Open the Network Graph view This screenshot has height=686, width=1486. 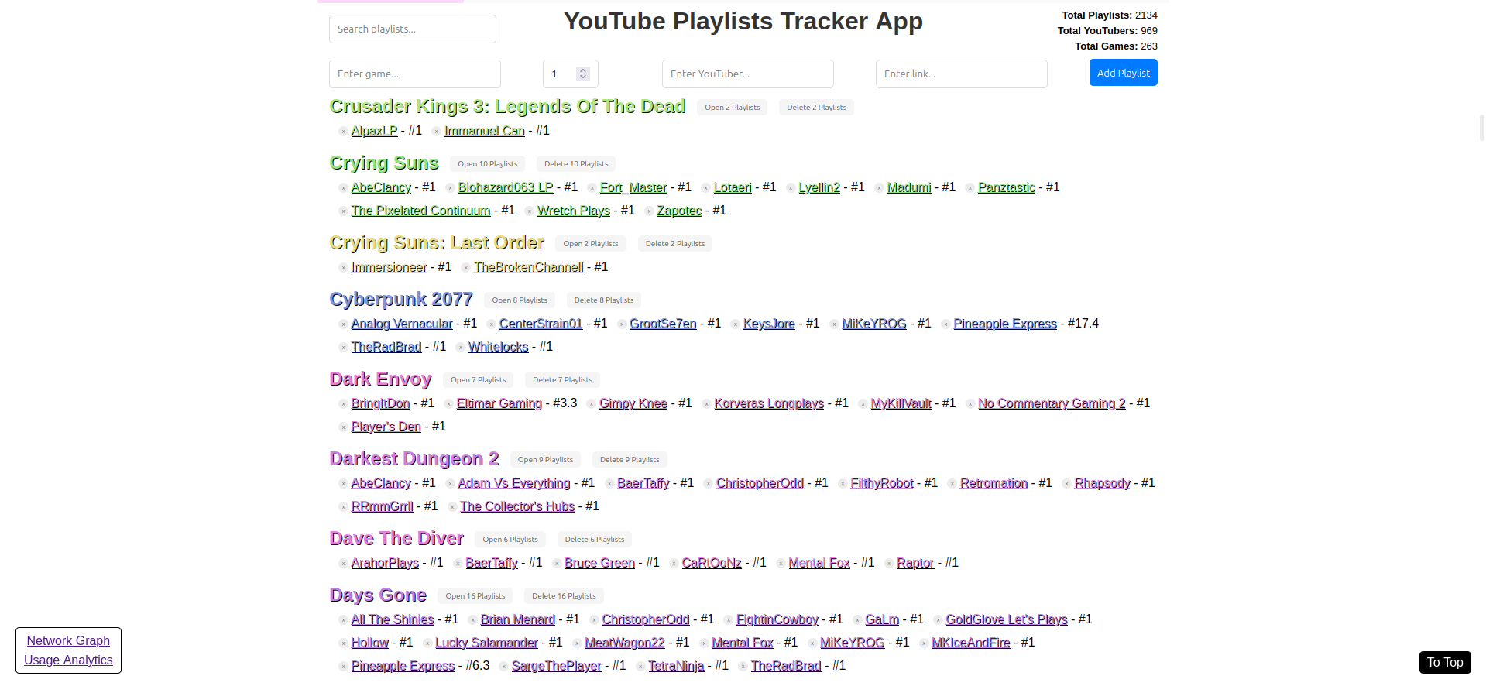coord(67,640)
